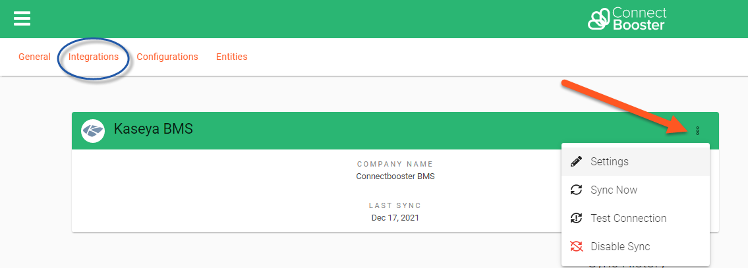
Task: Click the Kaseya BMS card title
Action: [x=154, y=129]
